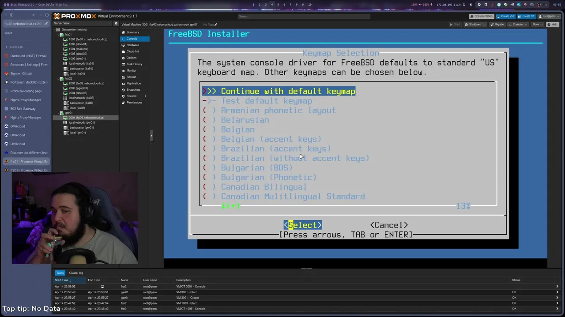Select Brazilian (without accent keys) radio

coord(210,158)
